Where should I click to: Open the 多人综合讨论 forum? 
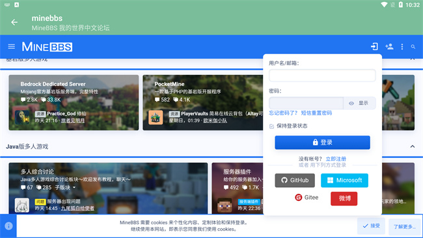coord(37,171)
